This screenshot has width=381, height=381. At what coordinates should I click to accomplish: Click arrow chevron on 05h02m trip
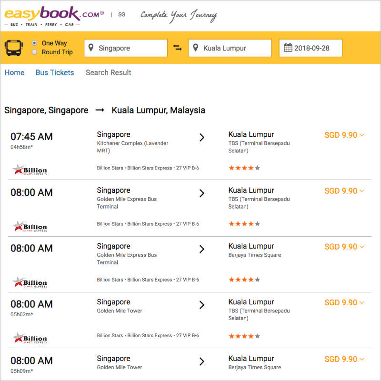pos(201,305)
